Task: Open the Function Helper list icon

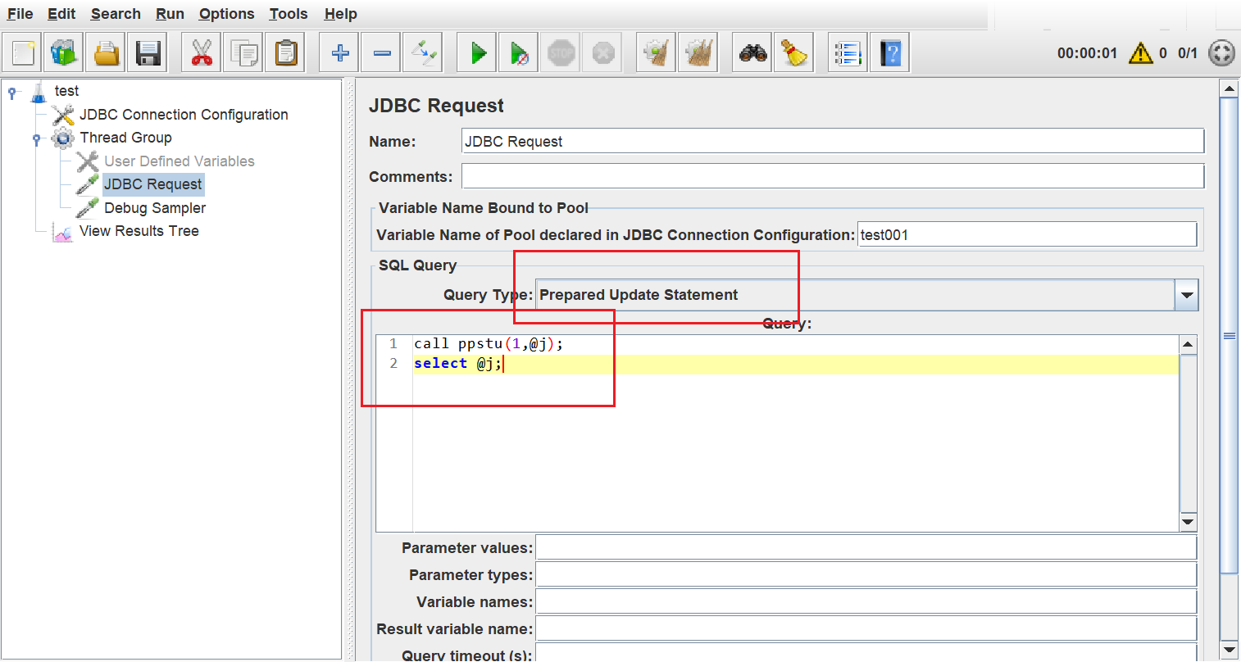Action: point(848,53)
